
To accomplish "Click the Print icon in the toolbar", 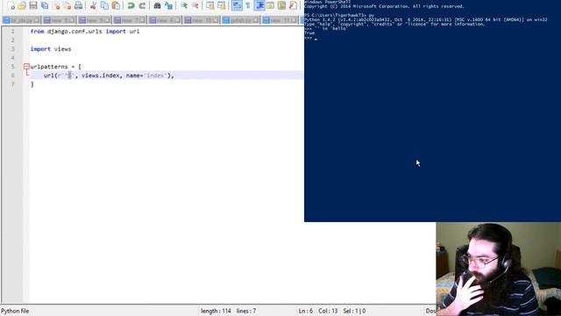I will coord(78,5).
